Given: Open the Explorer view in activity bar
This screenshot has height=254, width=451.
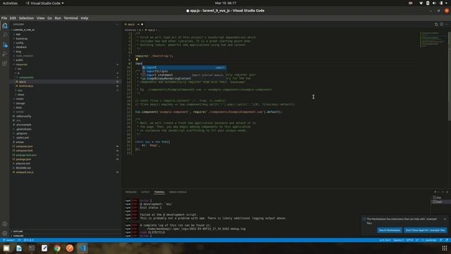Looking at the screenshot, I should (x=5, y=26).
